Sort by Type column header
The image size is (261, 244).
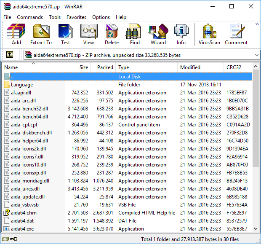click(146, 67)
